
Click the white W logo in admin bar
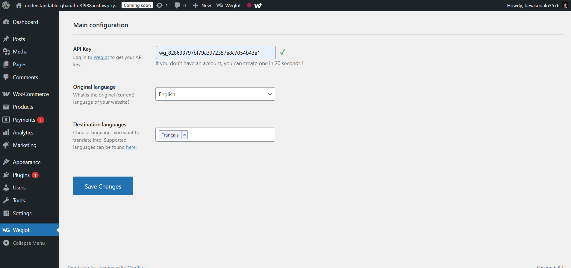point(258,5)
